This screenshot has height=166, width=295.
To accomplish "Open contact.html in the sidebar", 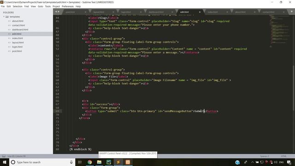I will pyautogui.click(x=18, y=25).
